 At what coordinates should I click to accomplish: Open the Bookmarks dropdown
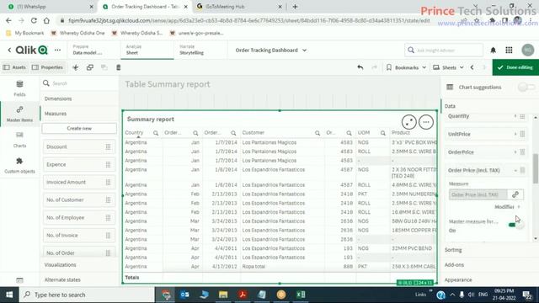[x=406, y=67]
